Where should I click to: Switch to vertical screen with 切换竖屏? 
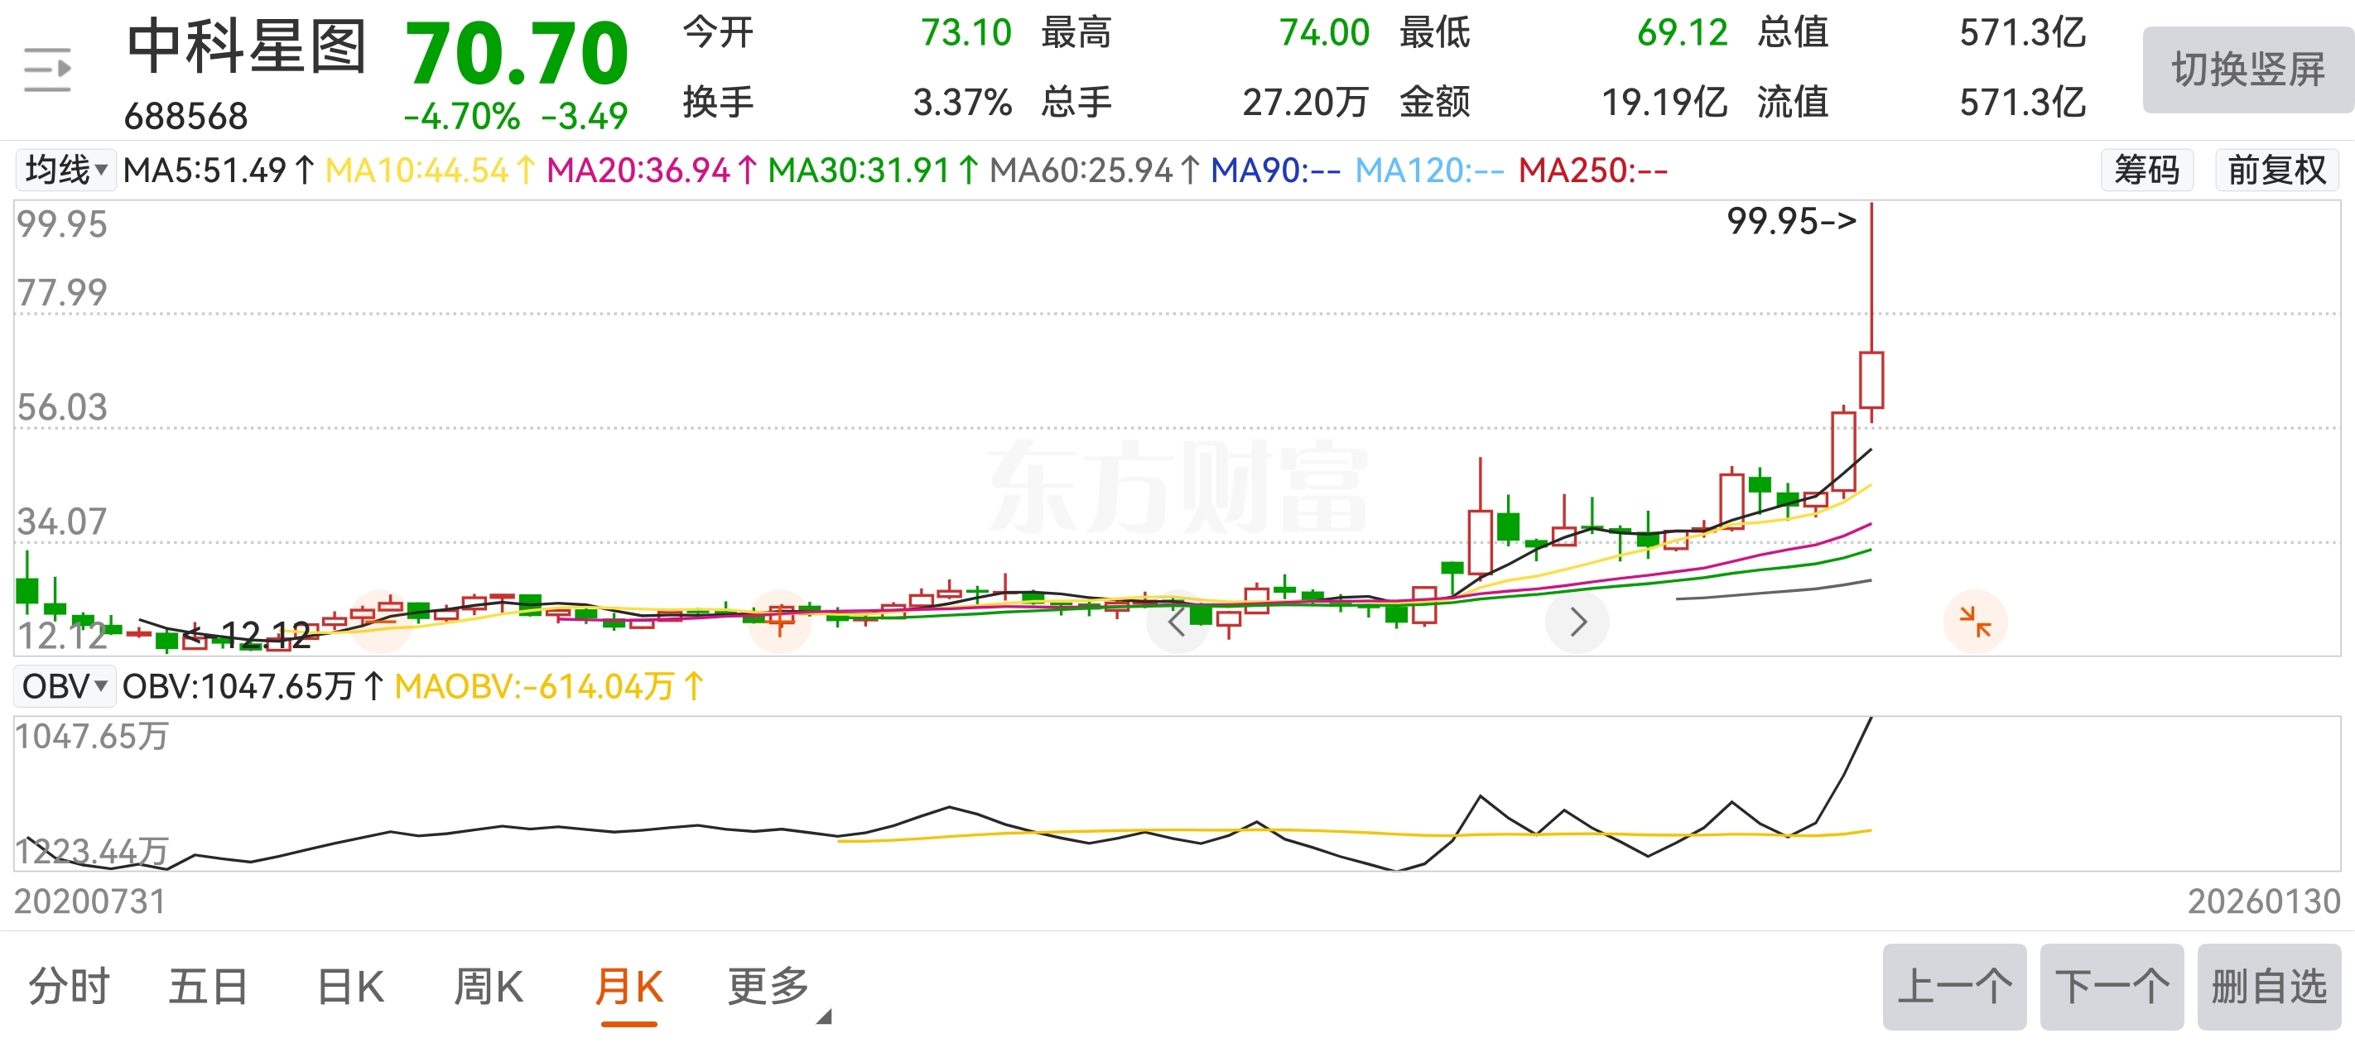(x=2247, y=70)
